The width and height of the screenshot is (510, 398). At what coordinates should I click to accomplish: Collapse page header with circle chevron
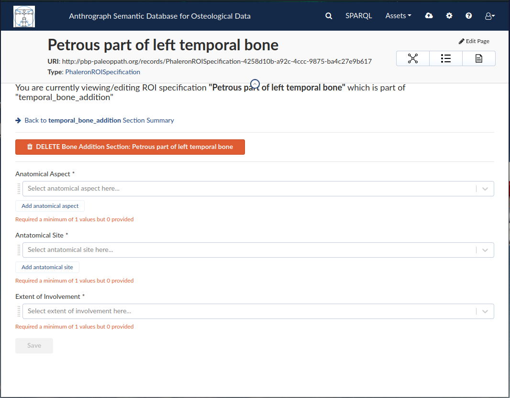pyautogui.click(x=255, y=84)
